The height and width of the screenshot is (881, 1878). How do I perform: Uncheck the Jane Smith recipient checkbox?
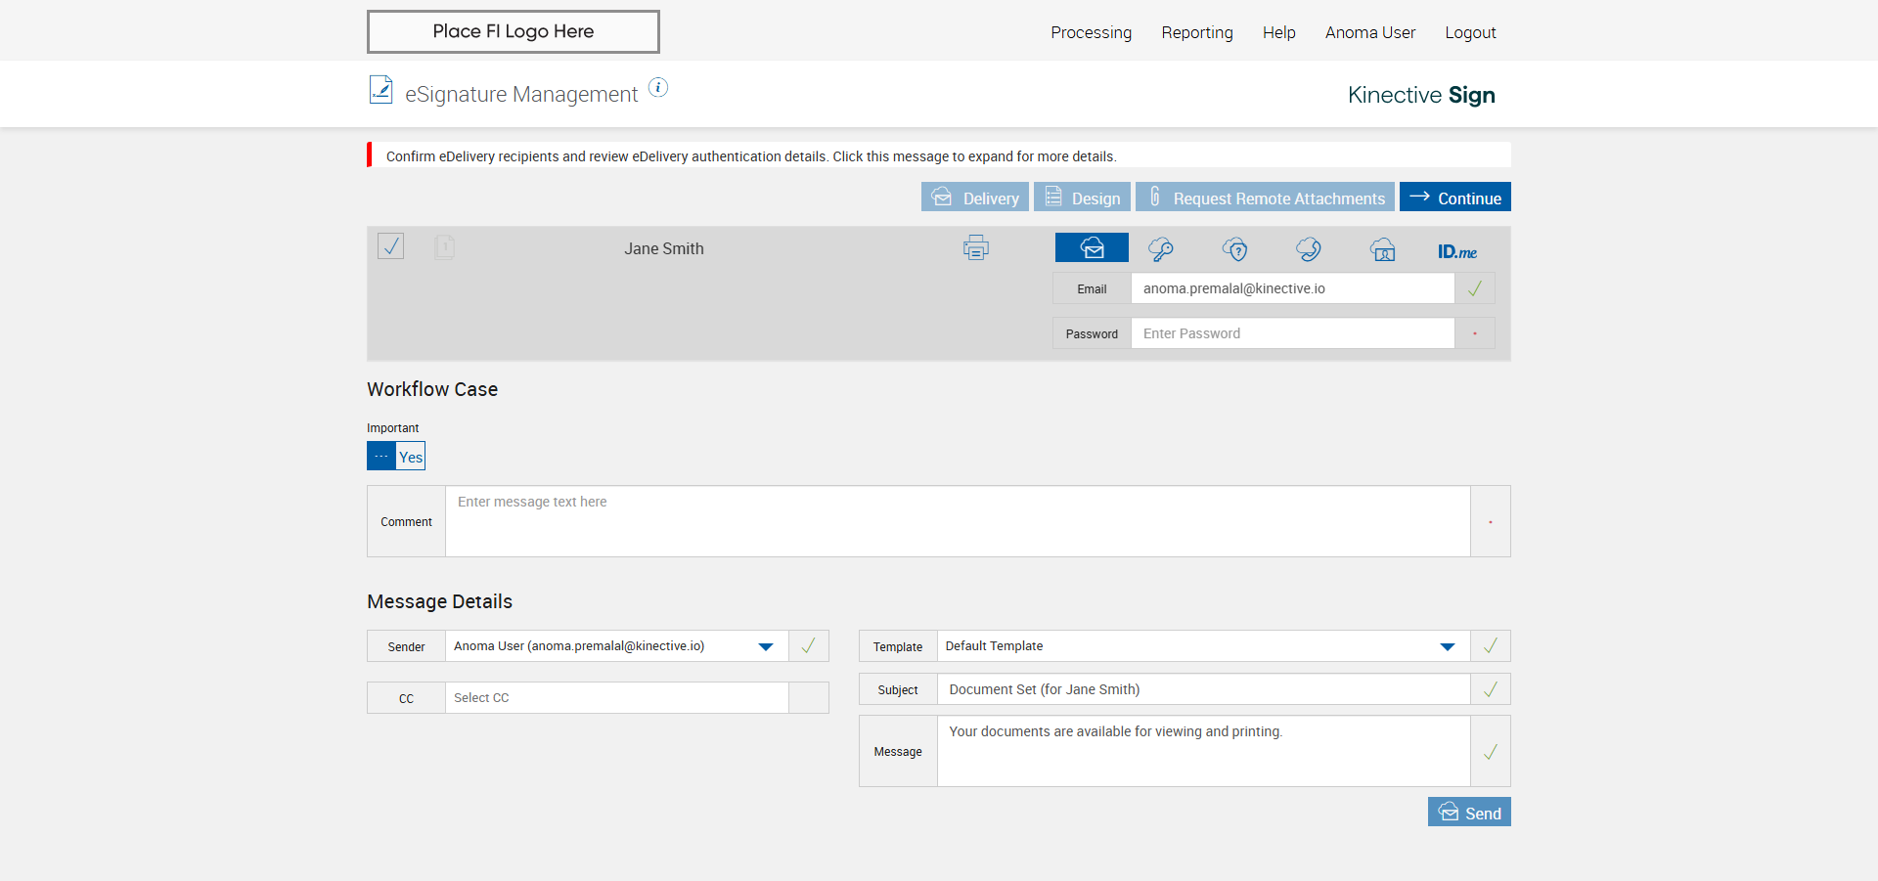tap(391, 246)
